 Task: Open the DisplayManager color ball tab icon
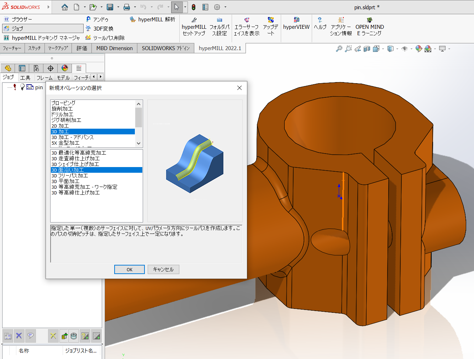(x=65, y=68)
